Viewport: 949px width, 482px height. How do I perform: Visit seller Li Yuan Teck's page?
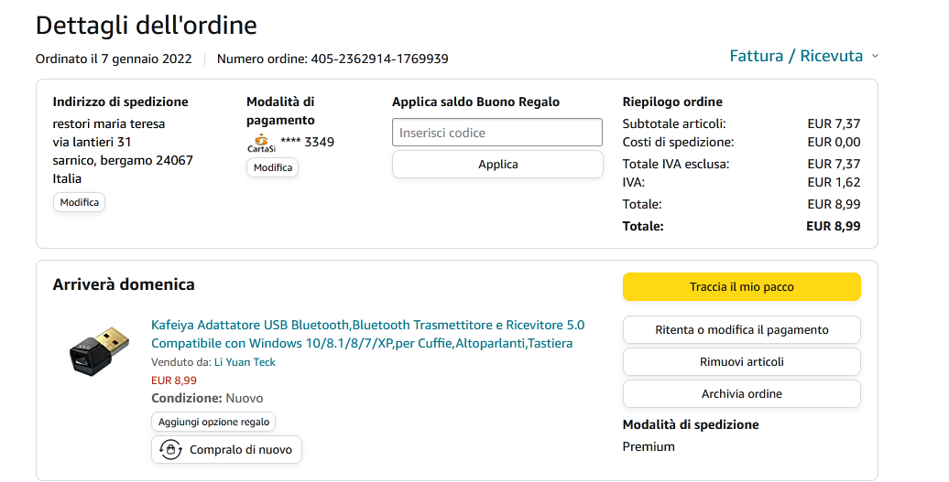coord(245,362)
